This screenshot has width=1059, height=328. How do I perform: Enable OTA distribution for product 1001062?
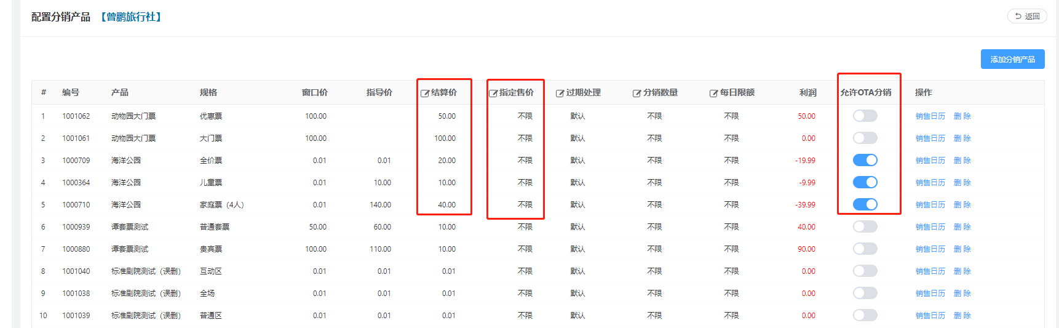coord(865,116)
